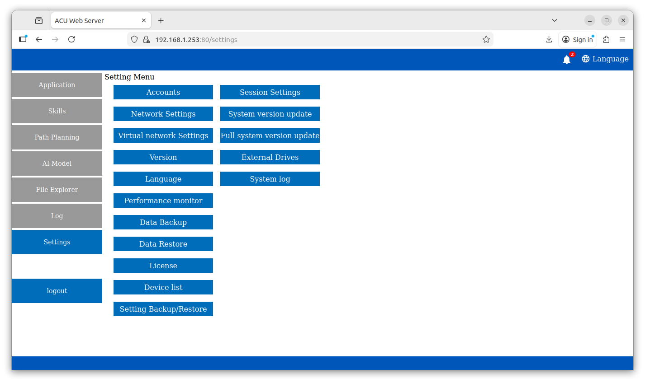Click the insecure connection lock icon

click(147, 39)
